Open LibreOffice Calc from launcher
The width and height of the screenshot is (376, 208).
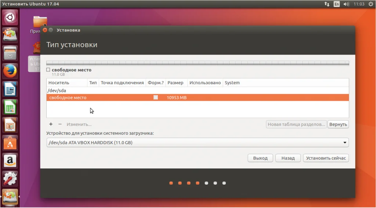coord(10,107)
